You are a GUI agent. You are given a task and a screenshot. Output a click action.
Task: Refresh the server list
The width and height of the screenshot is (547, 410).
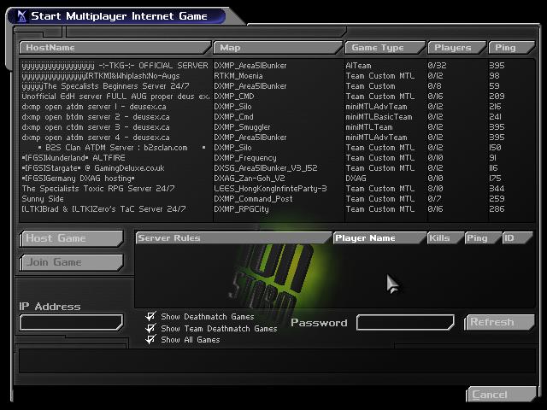(x=499, y=322)
